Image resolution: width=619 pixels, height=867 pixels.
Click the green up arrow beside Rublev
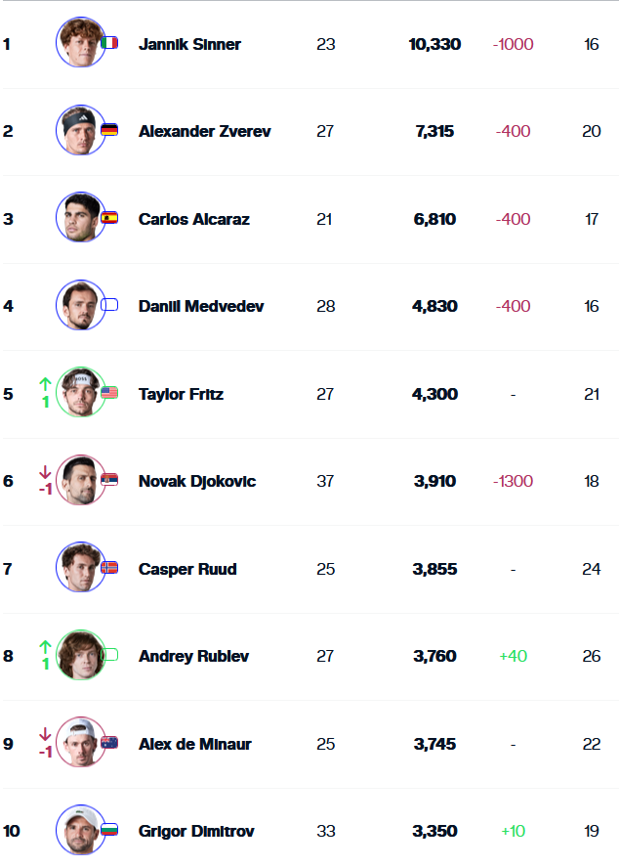45,646
